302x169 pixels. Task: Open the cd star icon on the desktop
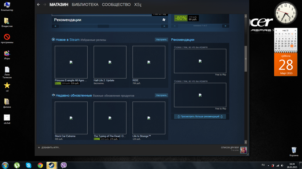[7, 87]
